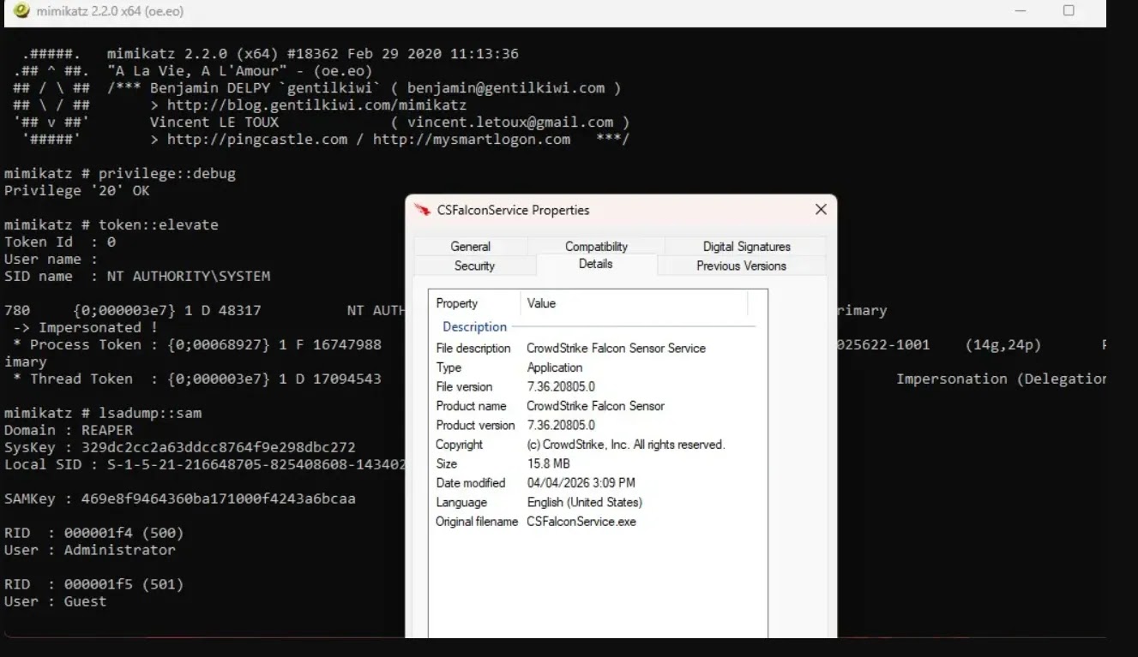Screen dimensions: 1138x657
Task: Click the '15.8 MB' size value
Action: click(x=548, y=463)
